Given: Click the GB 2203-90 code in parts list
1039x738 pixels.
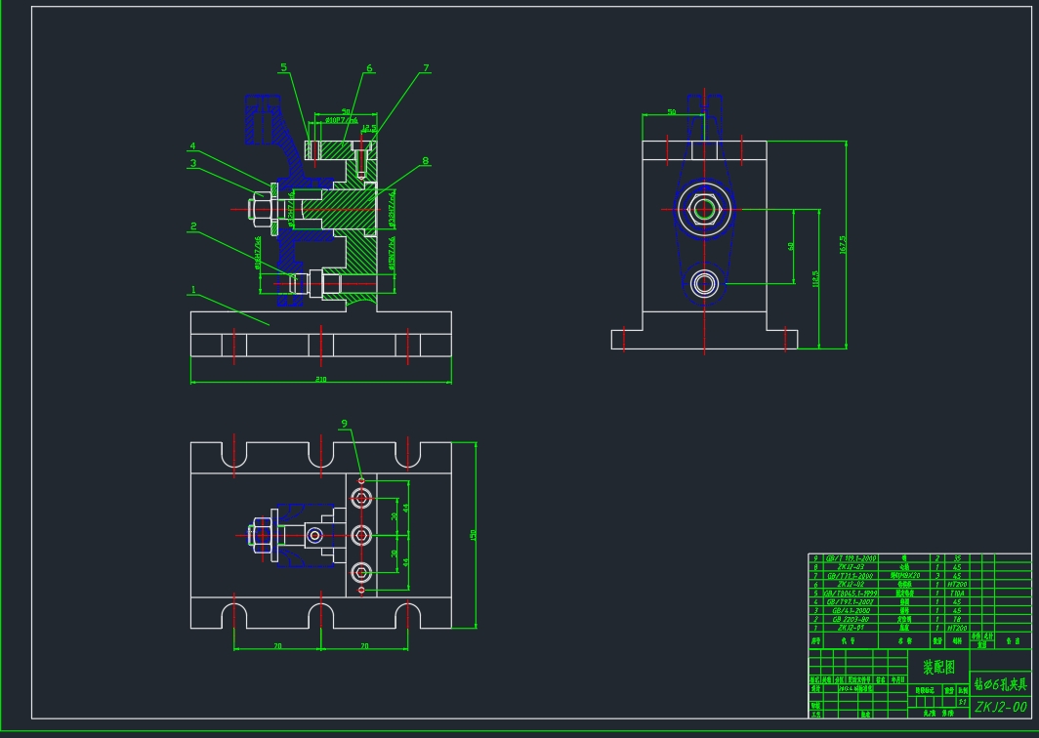Looking at the screenshot, I should [851, 619].
